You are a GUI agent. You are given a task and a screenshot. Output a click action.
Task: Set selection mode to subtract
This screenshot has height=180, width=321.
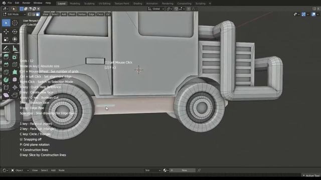click(x=30, y=9)
